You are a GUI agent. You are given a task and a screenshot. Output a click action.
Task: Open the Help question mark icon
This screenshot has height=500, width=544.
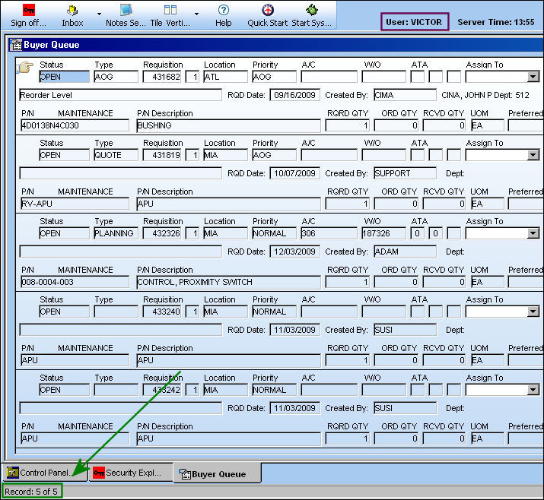coord(224,10)
